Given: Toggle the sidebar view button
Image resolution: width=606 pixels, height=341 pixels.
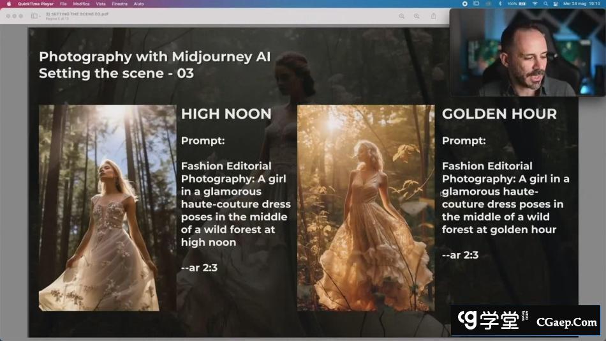Looking at the screenshot, I should [34, 16].
